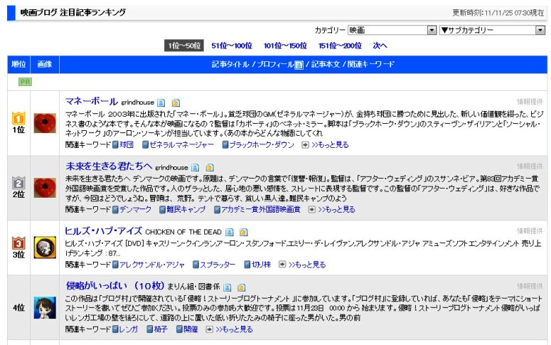Click the 切り株 keyword link

tap(261, 265)
